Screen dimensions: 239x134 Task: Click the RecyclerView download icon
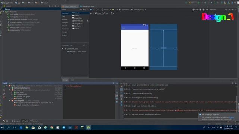click(x=87, y=21)
